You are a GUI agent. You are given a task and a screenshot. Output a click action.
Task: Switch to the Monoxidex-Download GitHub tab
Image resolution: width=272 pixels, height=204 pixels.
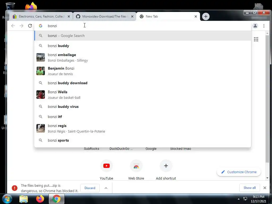pyautogui.click(x=105, y=16)
